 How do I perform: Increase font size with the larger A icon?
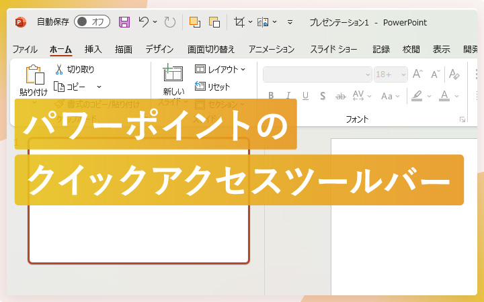pos(417,74)
